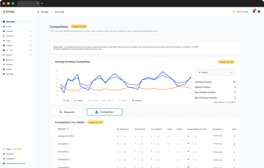Viewport: 264px width, 168px height.
Task: Open the Uptime monitoring section
Action: tap(10, 64)
